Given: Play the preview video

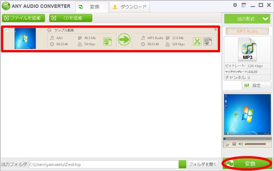Looking at the screenshot, I should [x=227, y=144].
